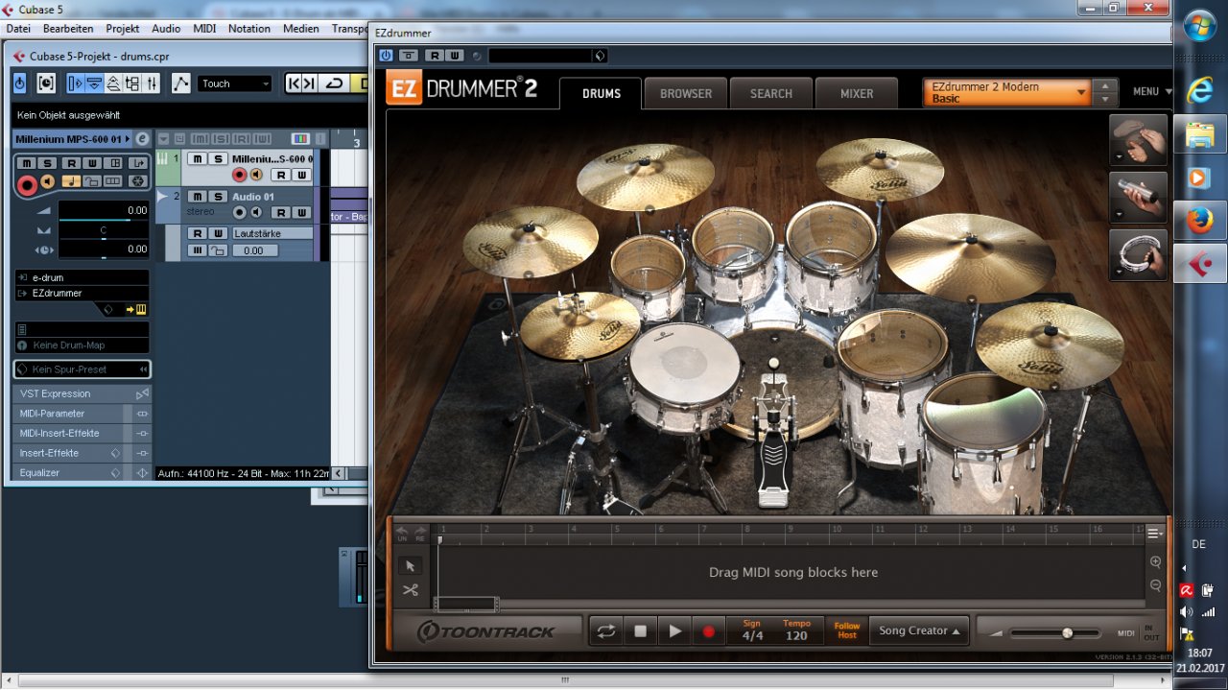The height and width of the screenshot is (690, 1228).
Task: Open the Datei menu in Cubase
Action: 19,29
